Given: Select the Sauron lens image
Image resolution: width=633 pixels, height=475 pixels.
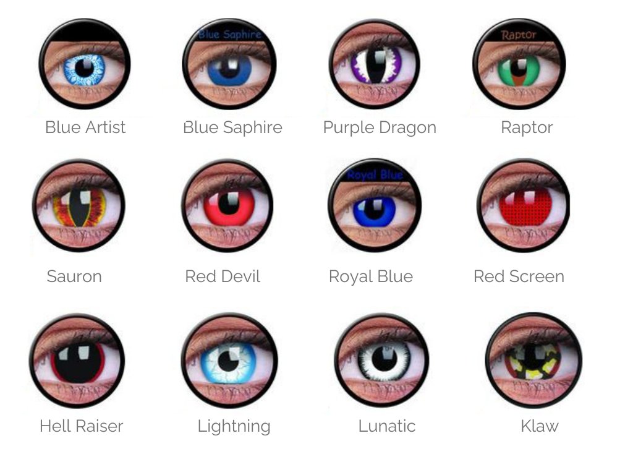Looking at the screenshot, I should pyautogui.click(x=79, y=205).
